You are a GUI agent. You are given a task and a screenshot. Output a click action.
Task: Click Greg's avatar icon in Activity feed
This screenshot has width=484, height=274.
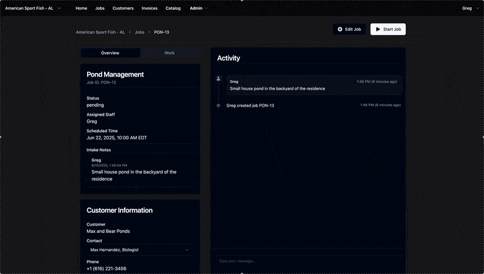pos(218,79)
